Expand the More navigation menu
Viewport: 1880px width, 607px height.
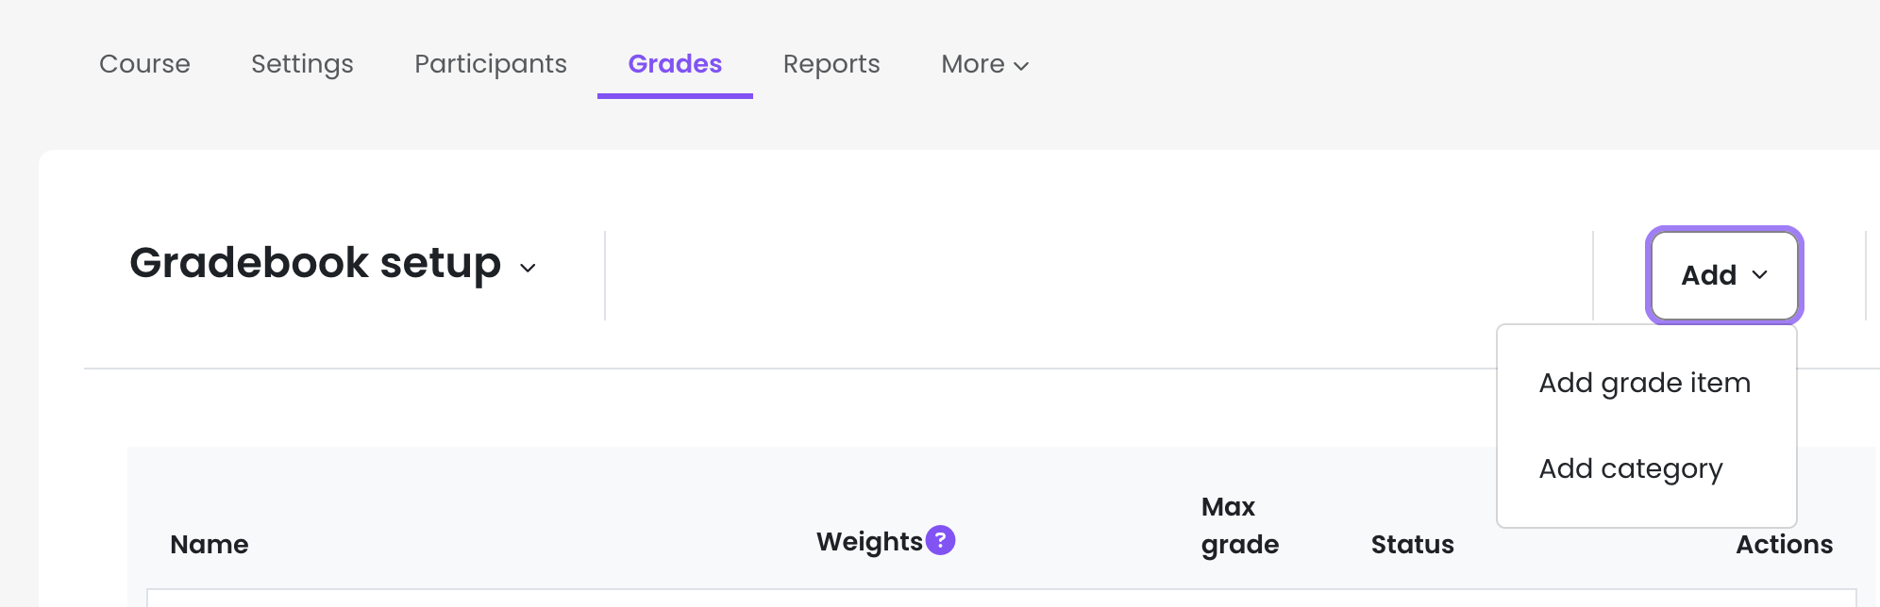(984, 64)
